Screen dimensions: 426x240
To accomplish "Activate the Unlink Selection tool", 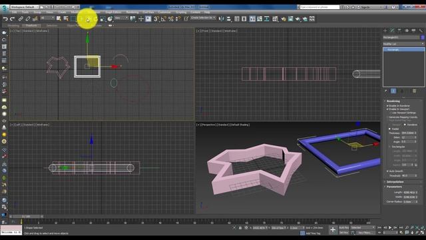I will pyautogui.click(x=28, y=19).
